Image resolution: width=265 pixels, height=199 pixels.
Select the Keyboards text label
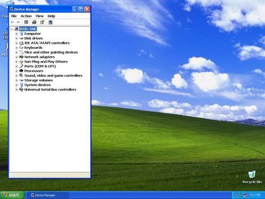33,48
